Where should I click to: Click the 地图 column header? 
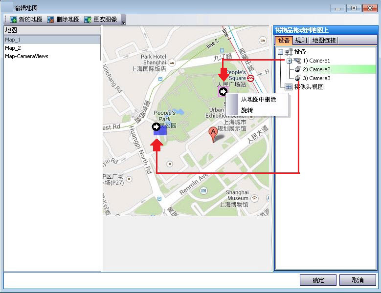click(x=52, y=30)
